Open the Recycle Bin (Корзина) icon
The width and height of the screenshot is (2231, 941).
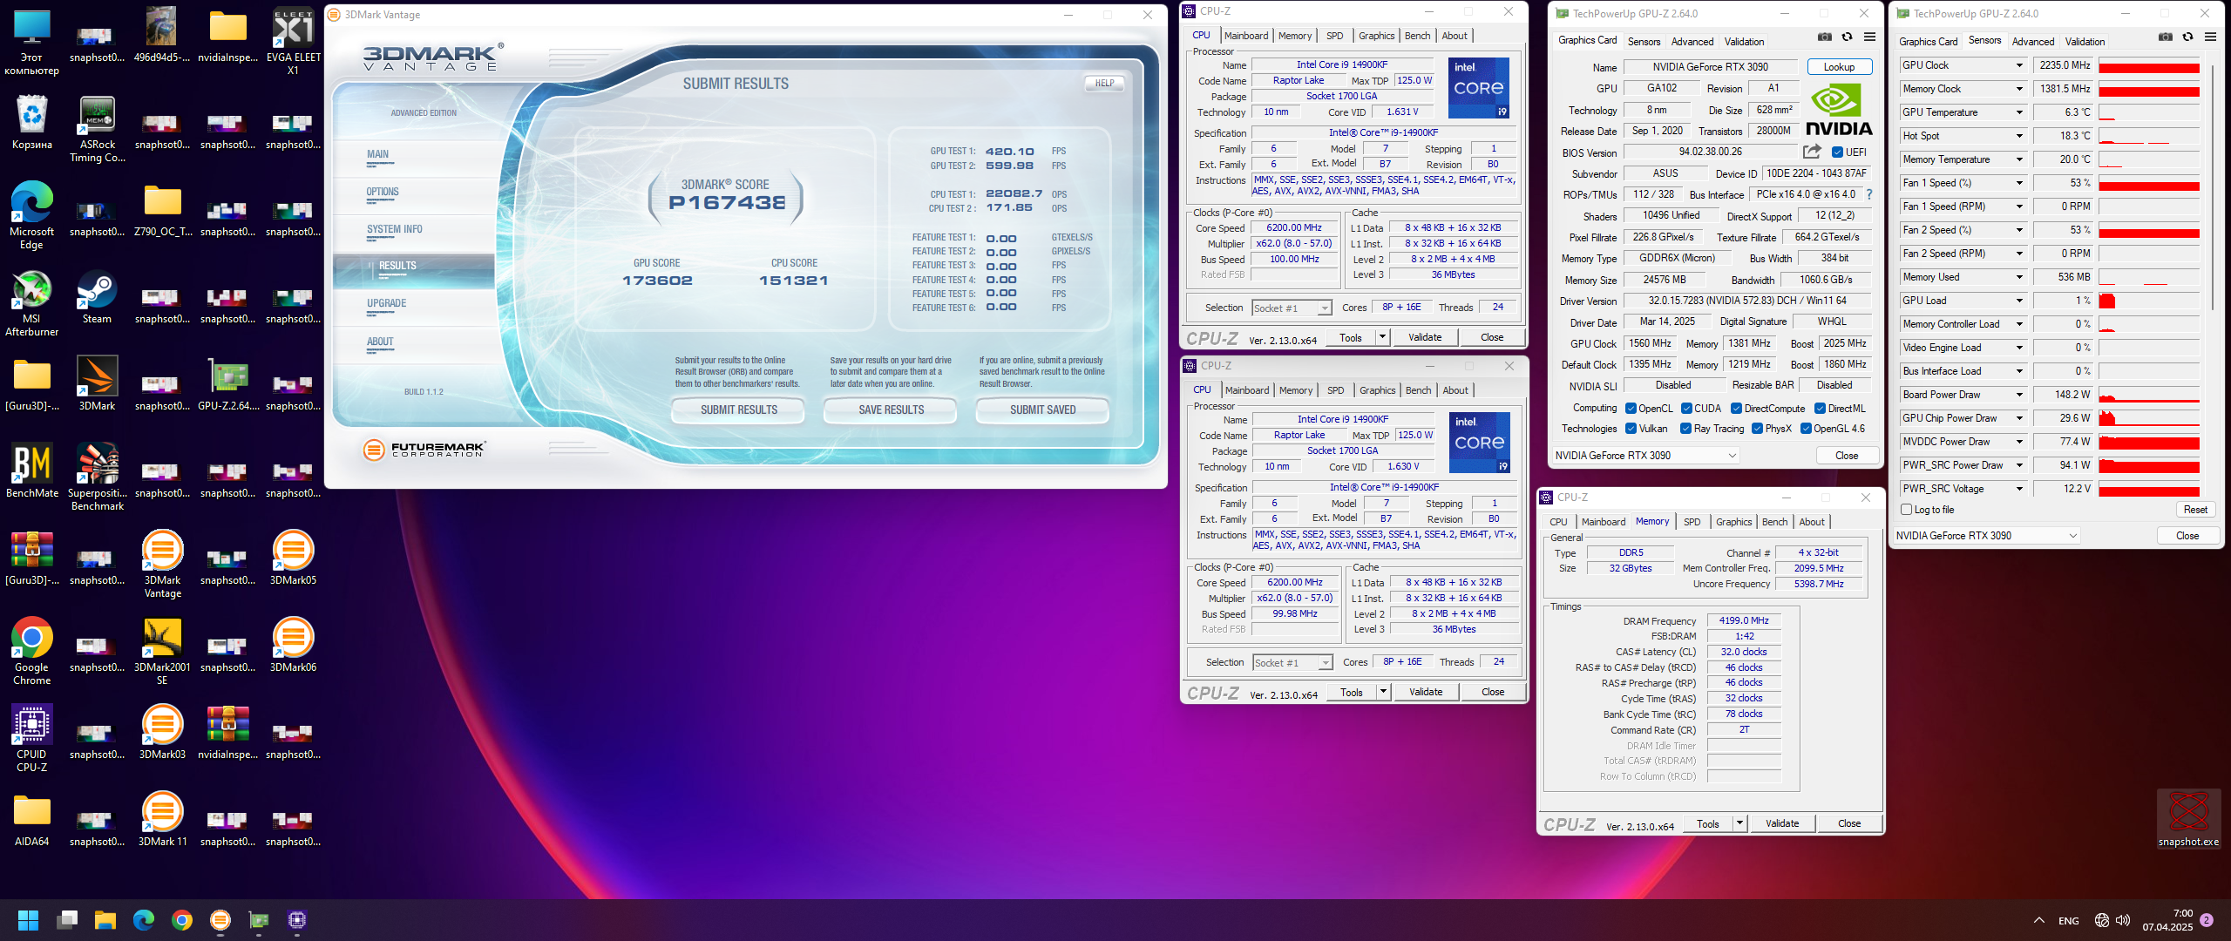(32, 121)
